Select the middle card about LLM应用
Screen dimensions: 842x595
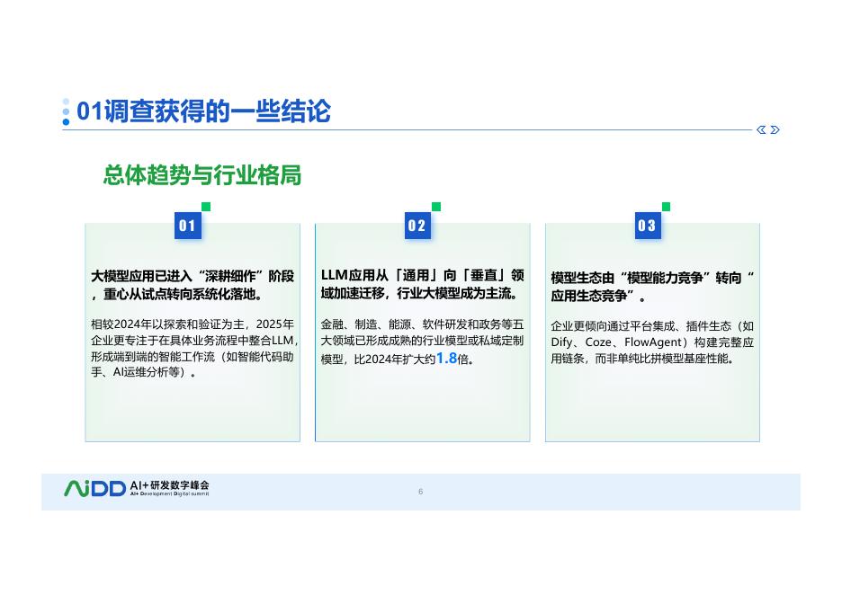pyautogui.click(x=422, y=333)
